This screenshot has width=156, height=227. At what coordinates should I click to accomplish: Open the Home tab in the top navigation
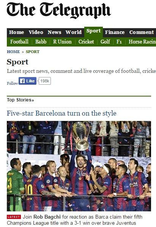(16, 32)
